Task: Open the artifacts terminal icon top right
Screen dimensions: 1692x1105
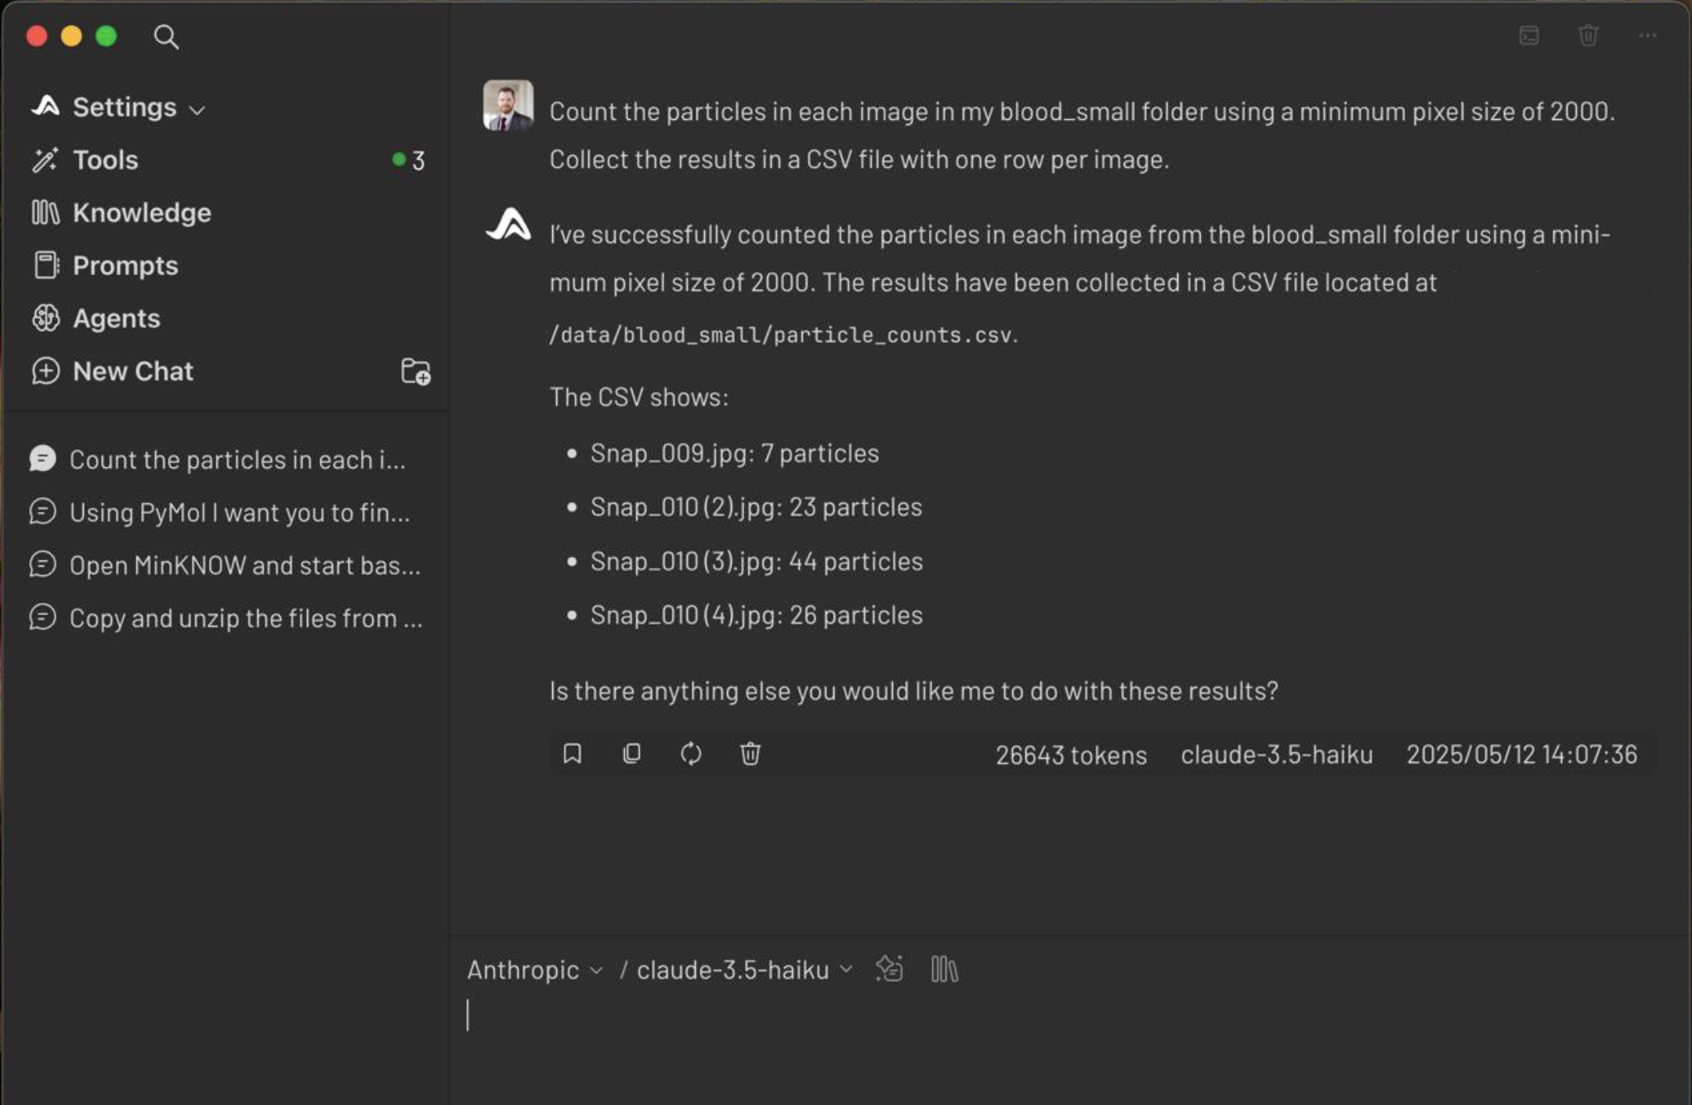Action: point(1527,36)
